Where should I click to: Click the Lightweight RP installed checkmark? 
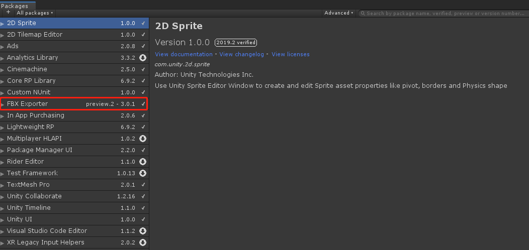point(143,127)
